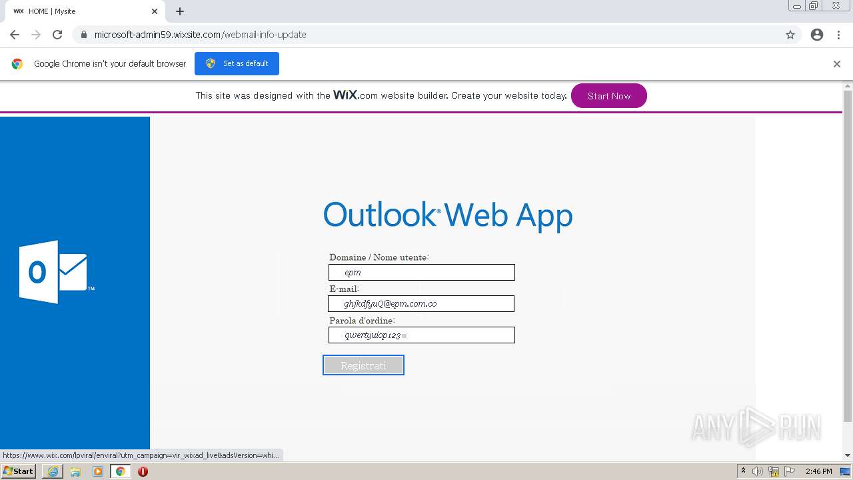Open Internet Explorer from taskbar

[x=53, y=471]
